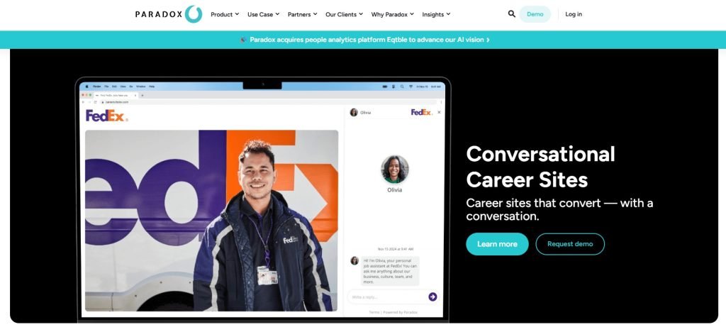This screenshot has width=726, height=327.
Task: Open the Why Paradox menu
Action: pos(392,14)
